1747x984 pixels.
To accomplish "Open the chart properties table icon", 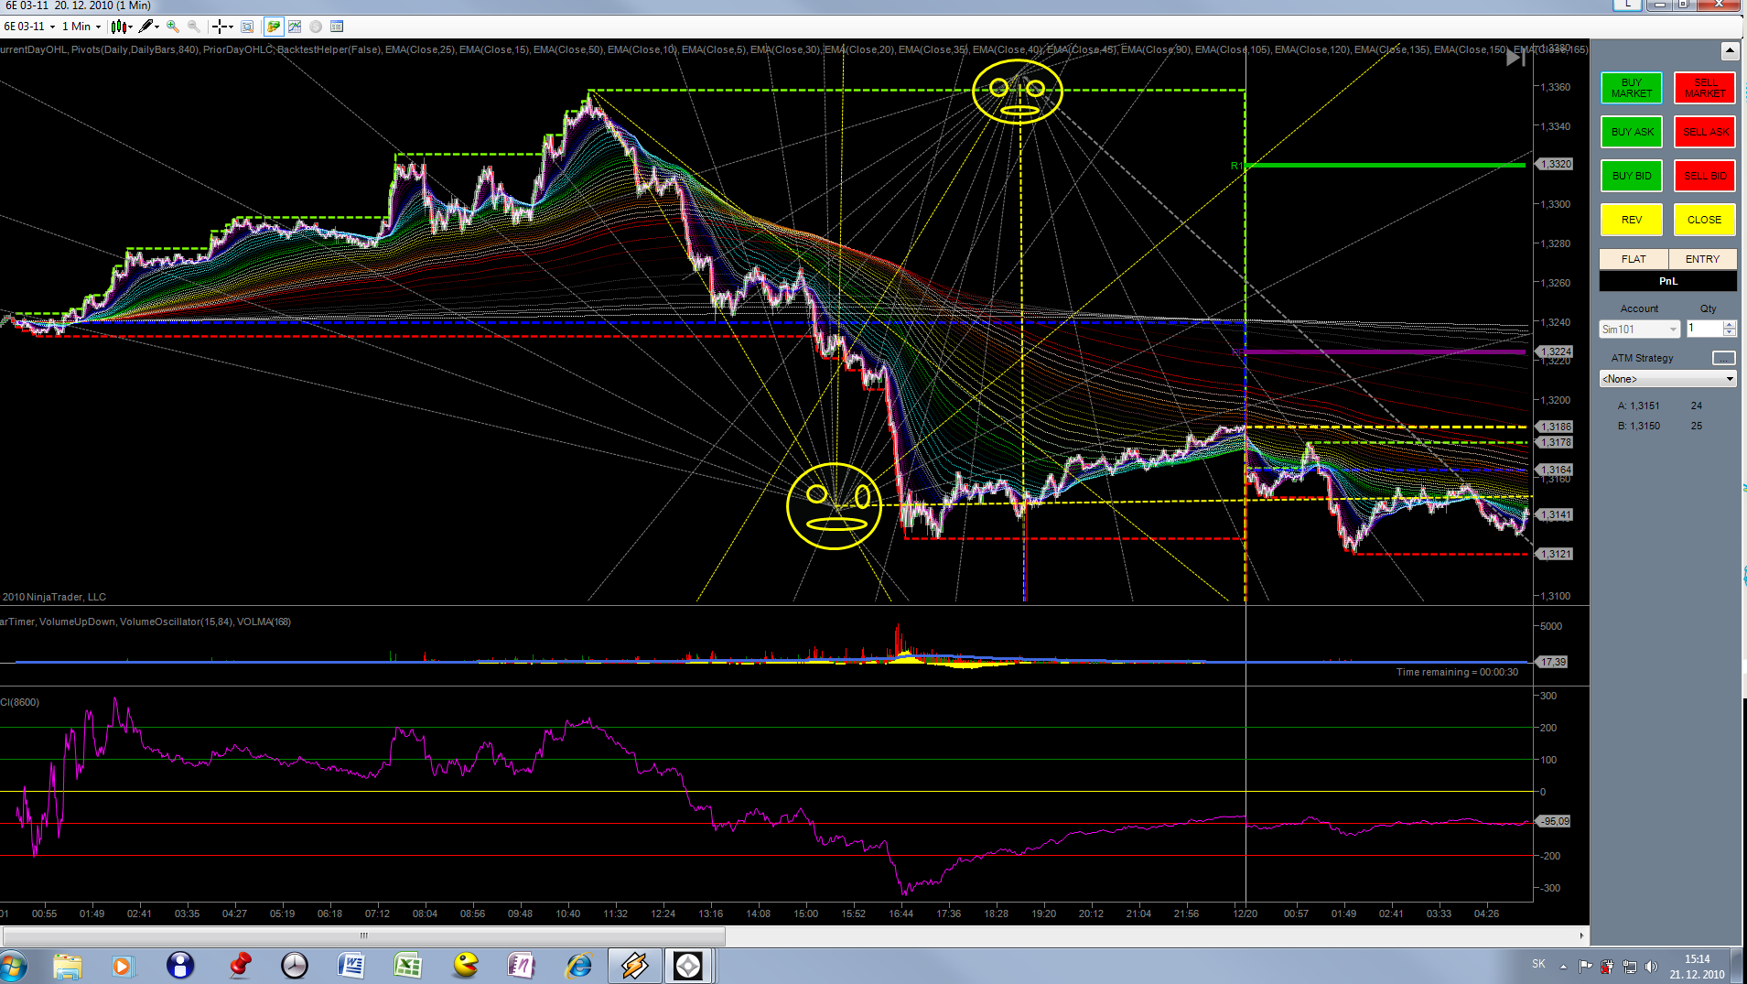I will (337, 27).
